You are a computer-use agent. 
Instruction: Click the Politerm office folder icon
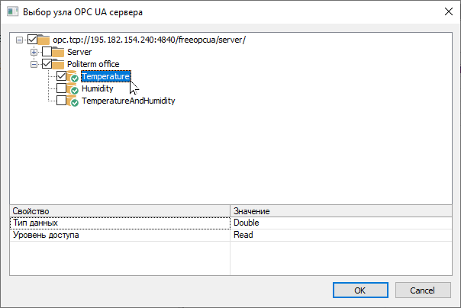point(59,64)
